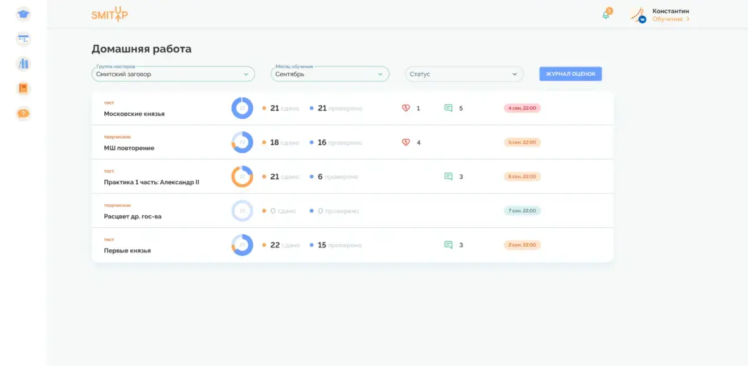748x366 pixels.
Task: Open the Месяц обучения dropdown
Action: (329, 74)
